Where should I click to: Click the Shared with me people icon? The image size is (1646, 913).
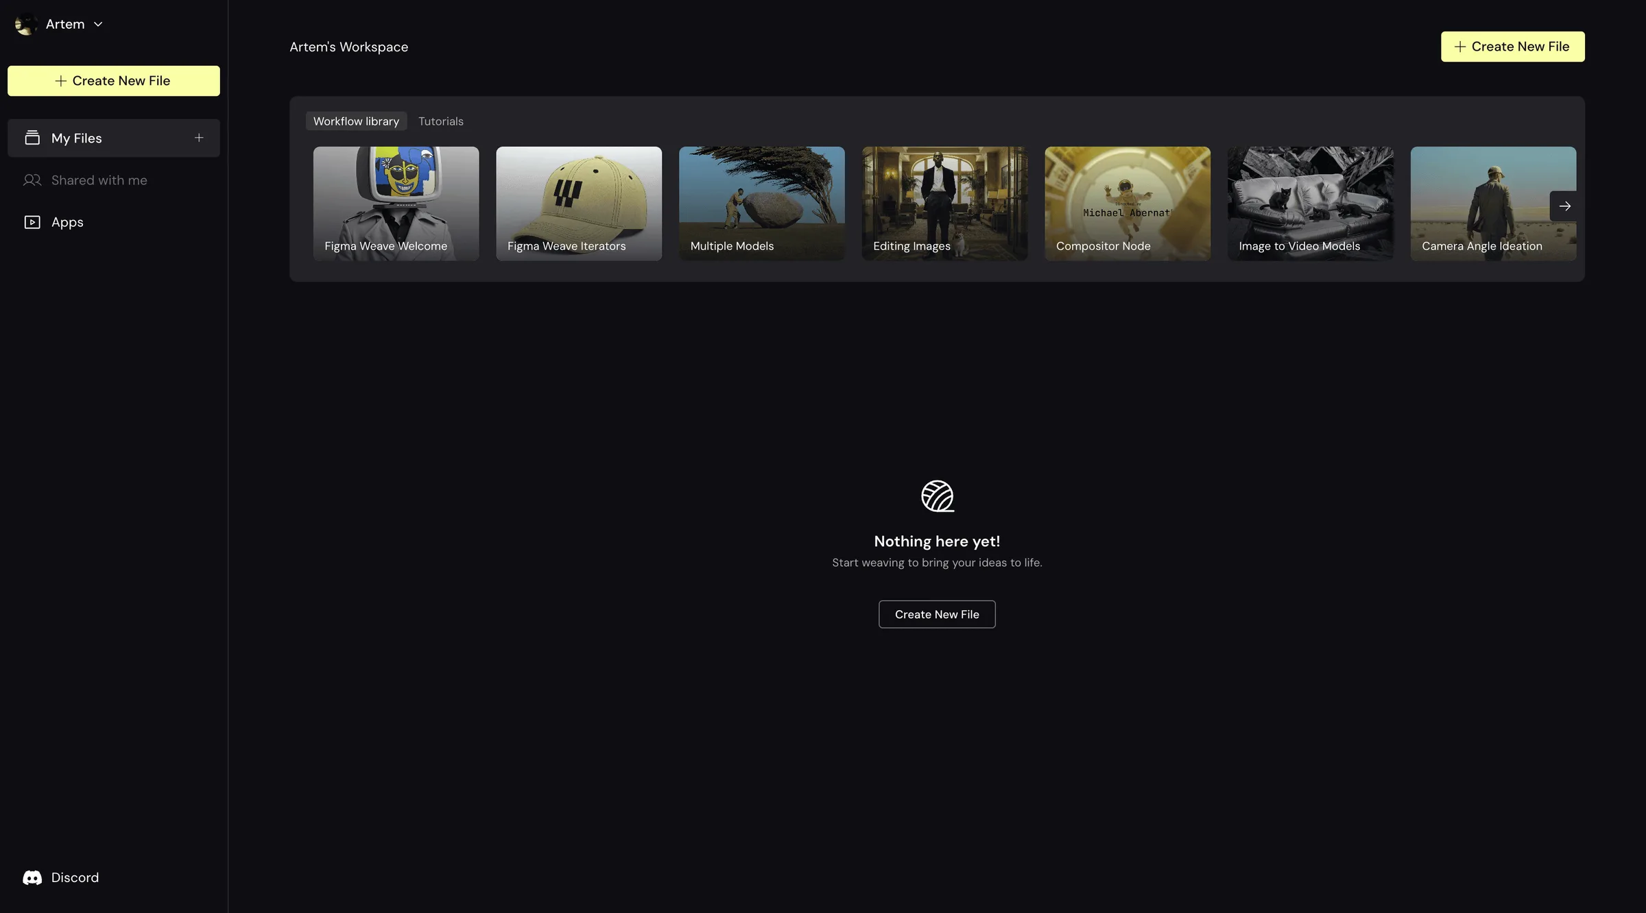pyautogui.click(x=32, y=180)
